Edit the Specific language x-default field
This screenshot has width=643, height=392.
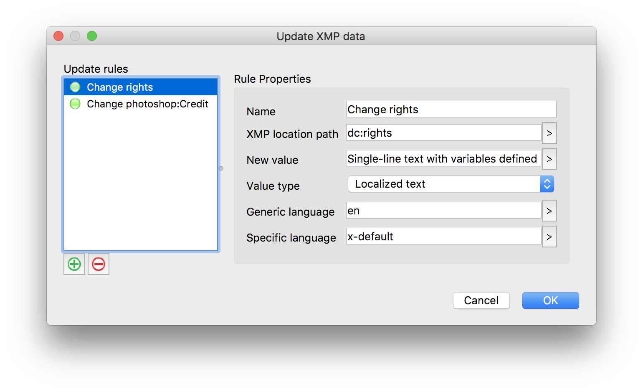443,237
